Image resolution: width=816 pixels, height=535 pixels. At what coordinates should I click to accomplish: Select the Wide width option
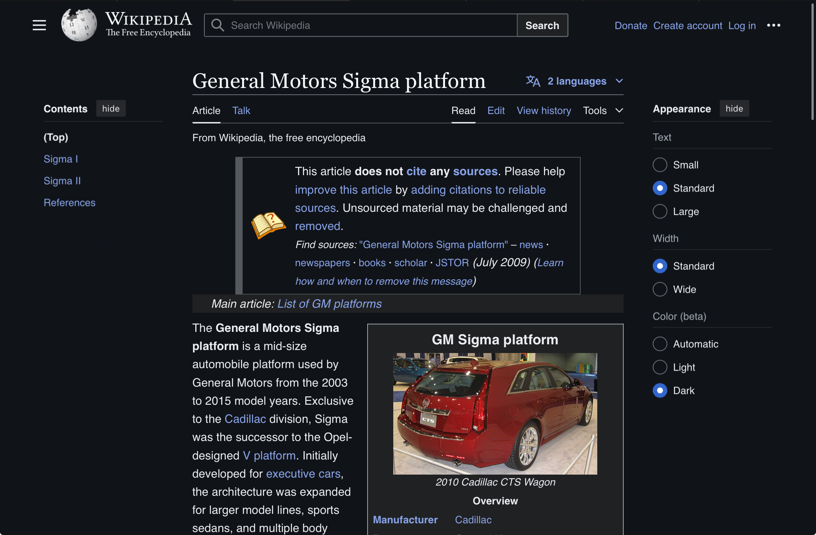(660, 289)
